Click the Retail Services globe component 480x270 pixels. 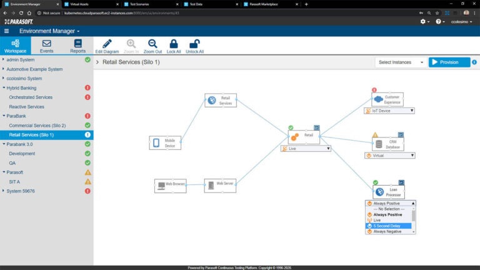click(221, 101)
